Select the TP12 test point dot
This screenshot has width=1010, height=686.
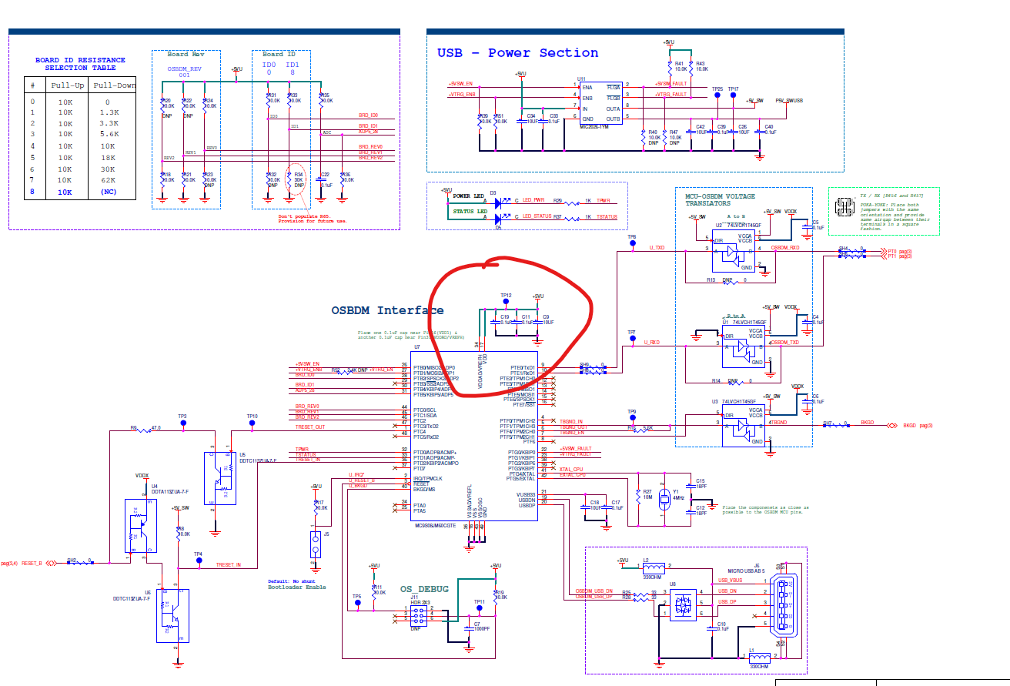(x=507, y=302)
